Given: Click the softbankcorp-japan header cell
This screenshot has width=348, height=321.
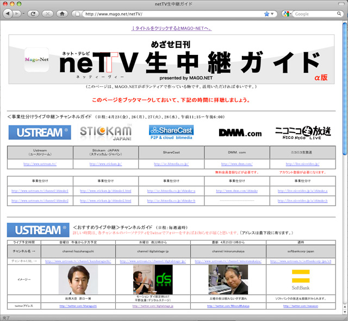Looking at the screenshot, I should tap(301, 251).
